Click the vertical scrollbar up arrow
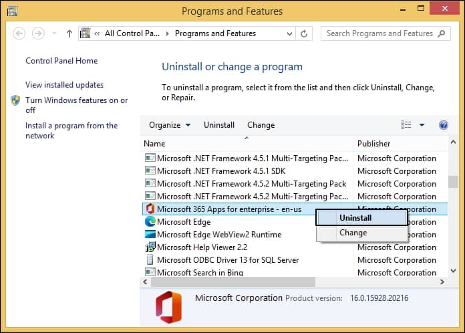The height and width of the screenshot is (333, 465). click(x=453, y=142)
